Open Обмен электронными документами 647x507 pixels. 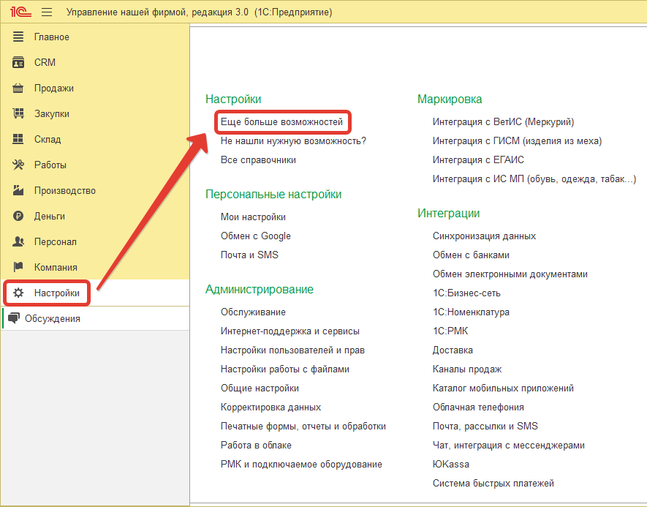[510, 274]
